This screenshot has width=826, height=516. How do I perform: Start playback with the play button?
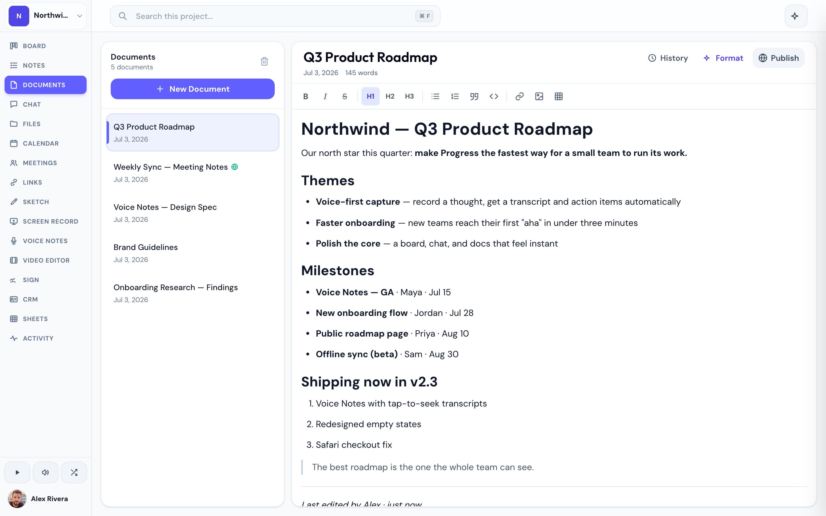click(x=17, y=472)
